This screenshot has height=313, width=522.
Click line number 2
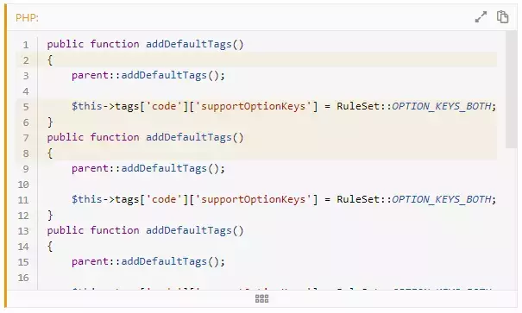(26, 60)
